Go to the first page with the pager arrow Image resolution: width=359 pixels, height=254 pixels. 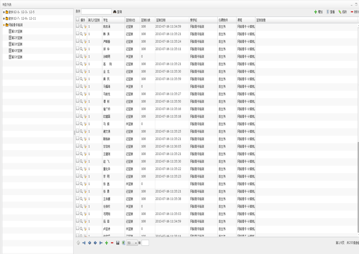84,243
